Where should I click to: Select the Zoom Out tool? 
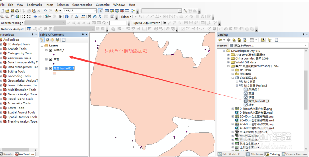point(7,17)
